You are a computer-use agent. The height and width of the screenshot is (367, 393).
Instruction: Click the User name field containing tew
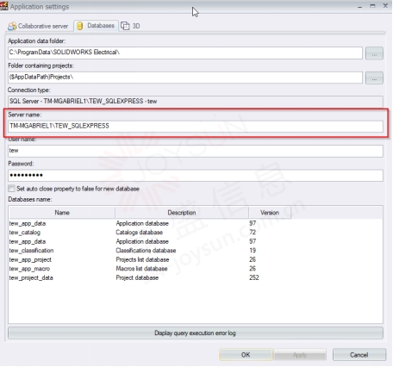(x=196, y=151)
